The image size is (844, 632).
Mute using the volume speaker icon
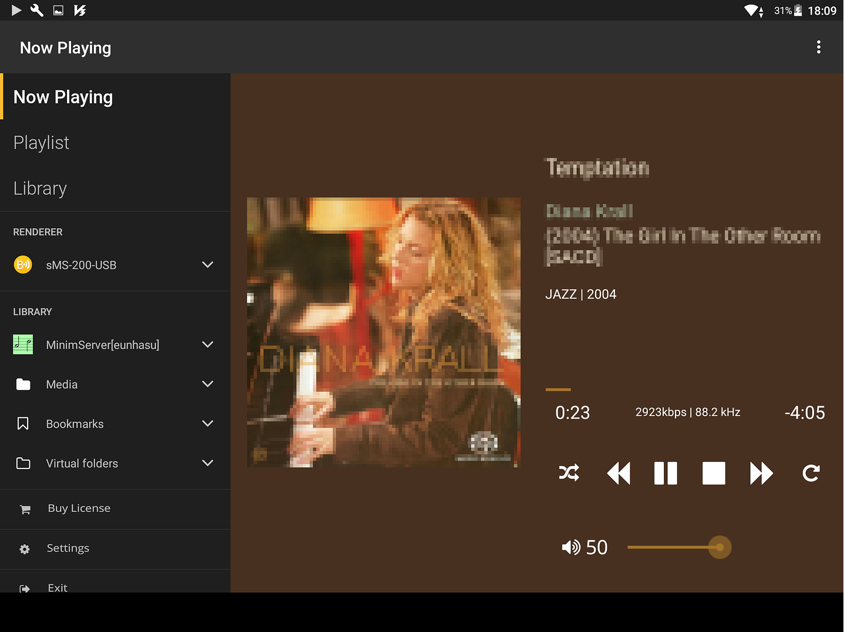coord(570,547)
